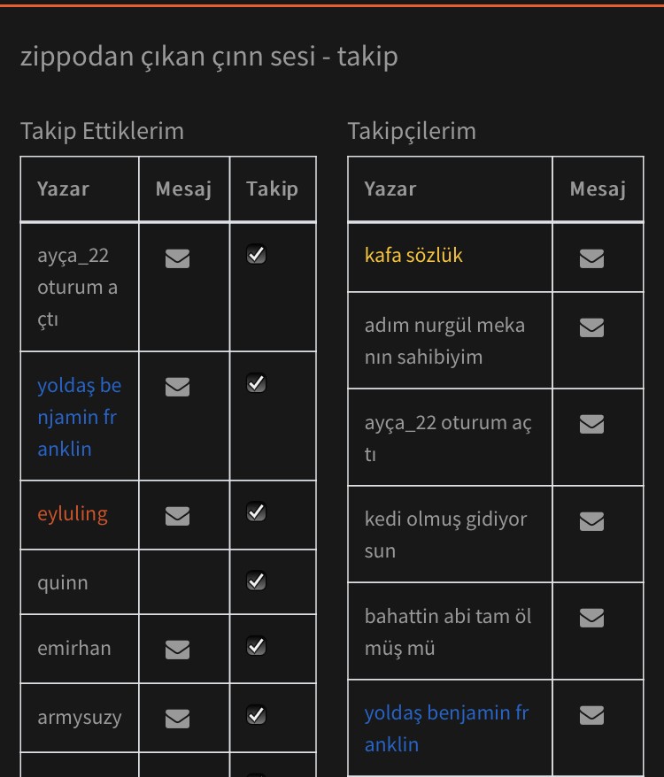Image resolution: width=664 pixels, height=777 pixels.
Task: Click envelope for bahattin abi tam ölmüş mü
Action: point(591,618)
